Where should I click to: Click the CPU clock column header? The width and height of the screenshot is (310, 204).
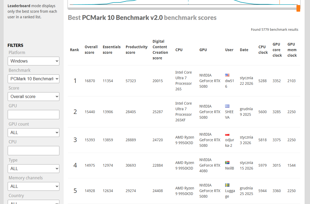tap(263, 50)
